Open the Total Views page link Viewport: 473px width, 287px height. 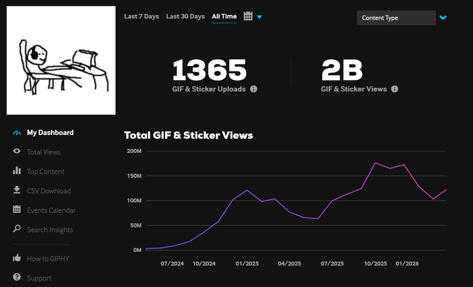click(44, 152)
